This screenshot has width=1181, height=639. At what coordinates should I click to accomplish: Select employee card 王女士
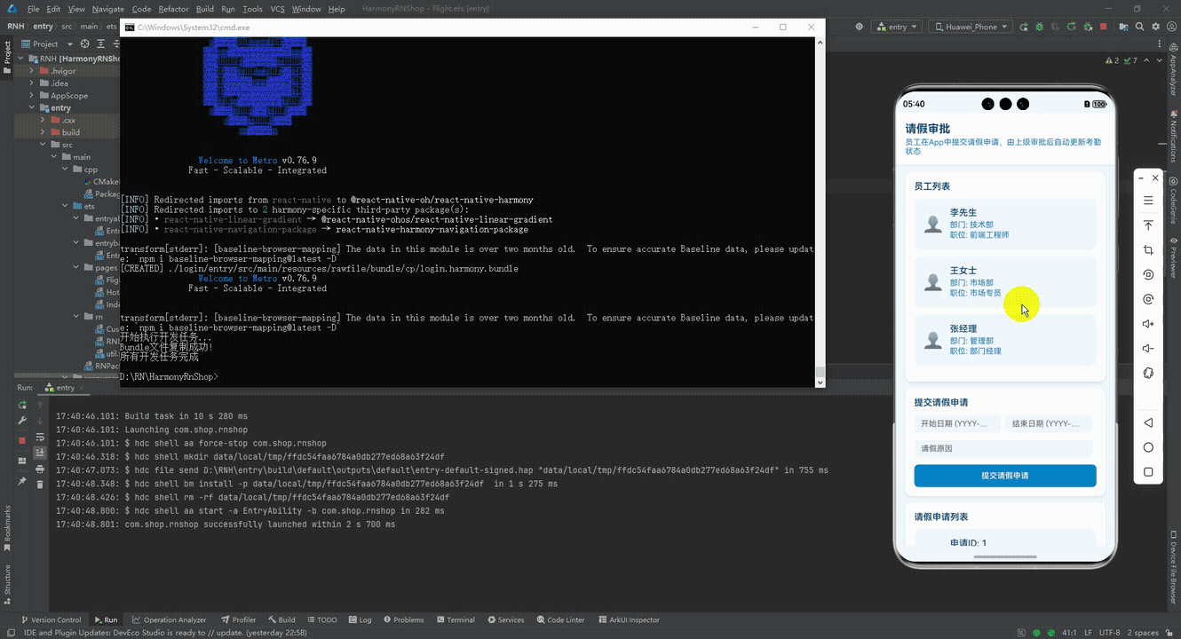point(1005,281)
